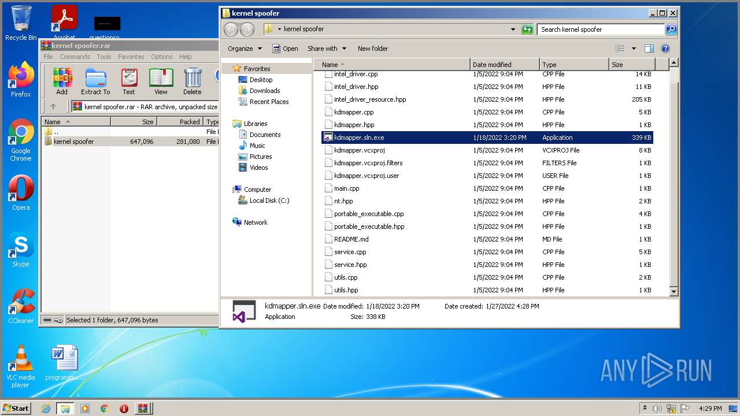Click Extract To in WinRAR toolbar
Viewport: 740px width, 416px height.
pyautogui.click(x=95, y=81)
